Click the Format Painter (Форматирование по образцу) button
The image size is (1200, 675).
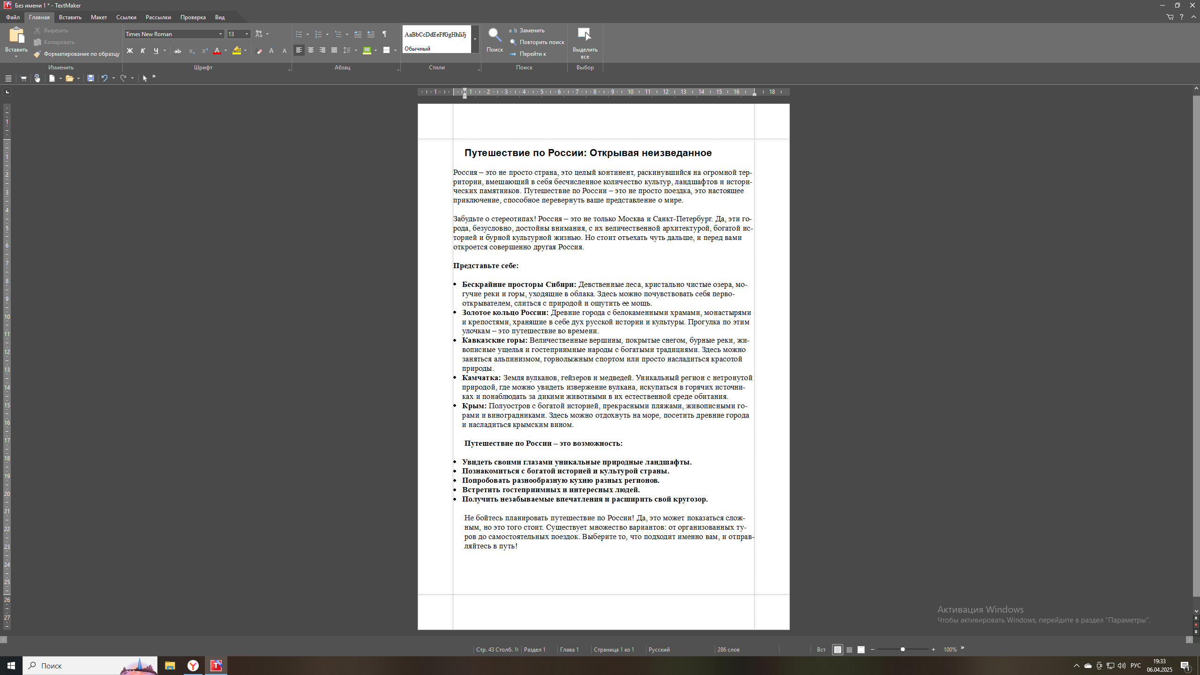pos(77,54)
